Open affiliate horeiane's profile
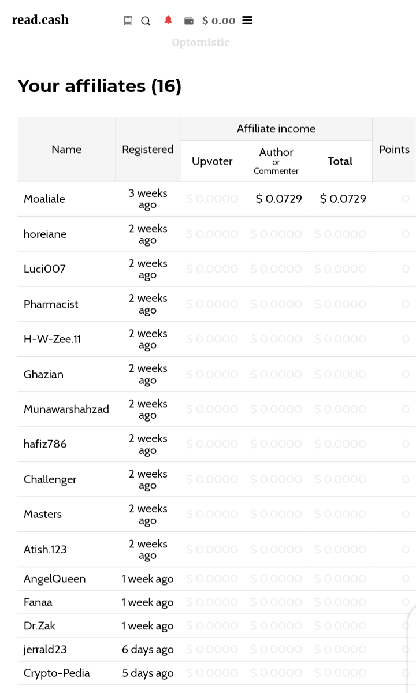Screen dimensions: 416x693 [x=45, y=234]
